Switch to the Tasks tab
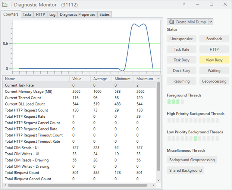 point(27,15)
